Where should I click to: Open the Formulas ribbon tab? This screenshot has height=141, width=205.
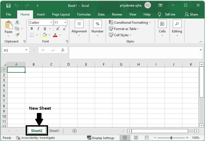click(84, 14)
